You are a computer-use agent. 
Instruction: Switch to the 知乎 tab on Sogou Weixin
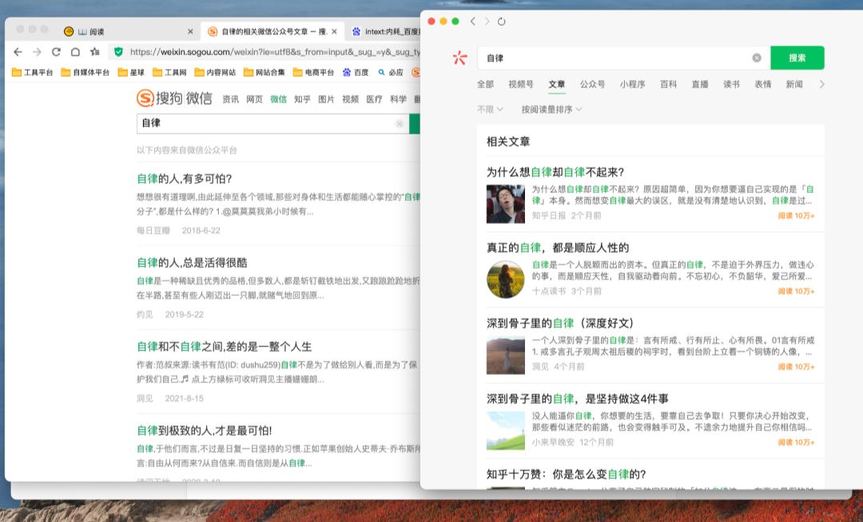coord(304,100)
